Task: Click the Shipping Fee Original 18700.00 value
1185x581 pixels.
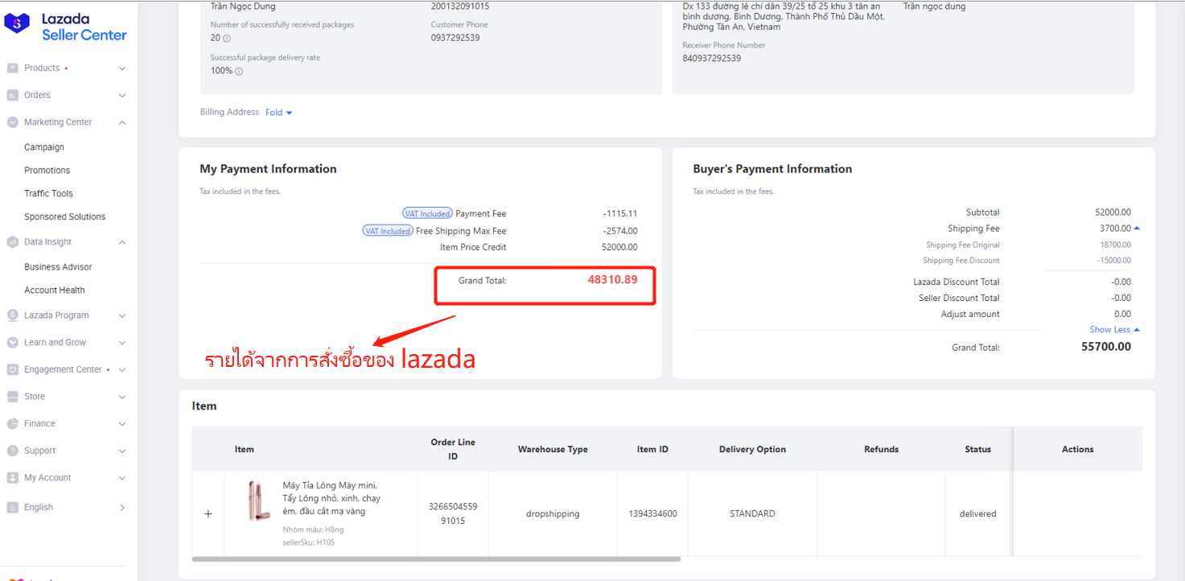Action: pos(1116,245)
